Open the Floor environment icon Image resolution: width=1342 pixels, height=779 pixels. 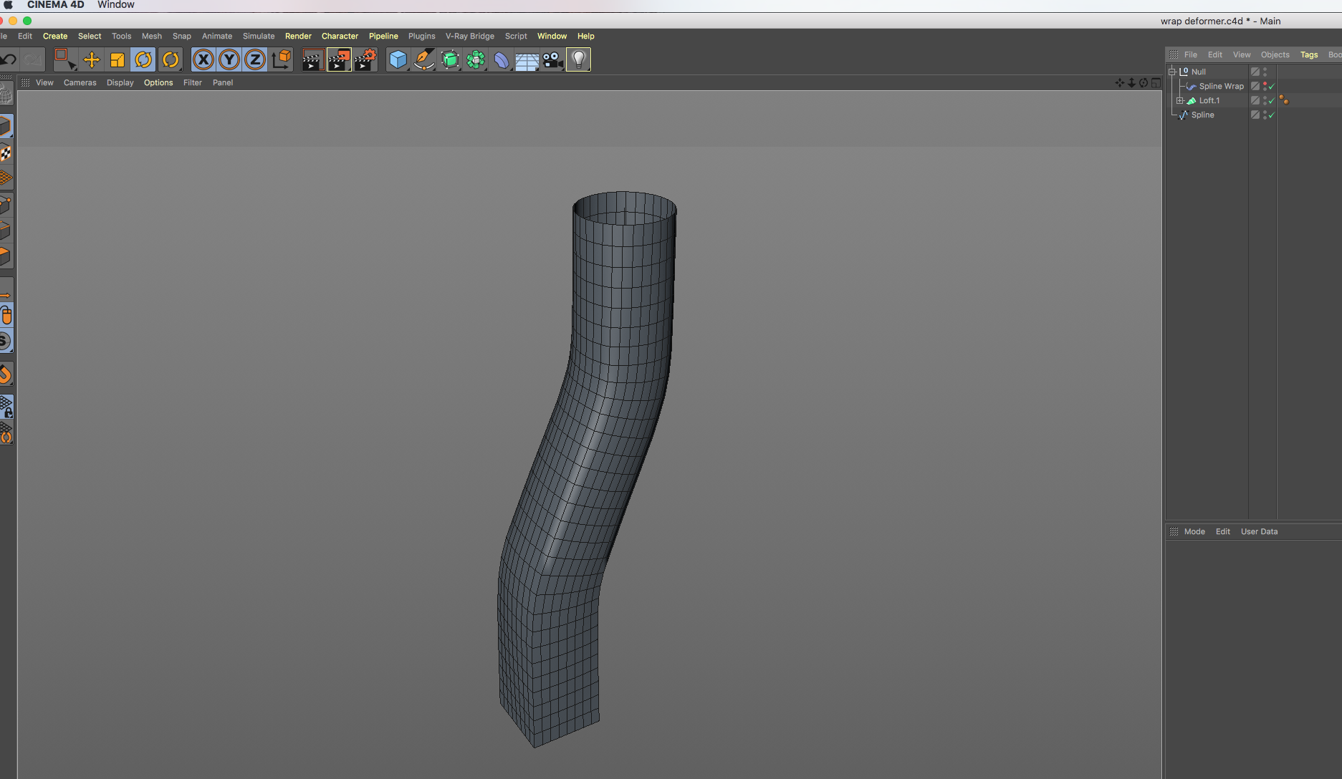(527, 59)
